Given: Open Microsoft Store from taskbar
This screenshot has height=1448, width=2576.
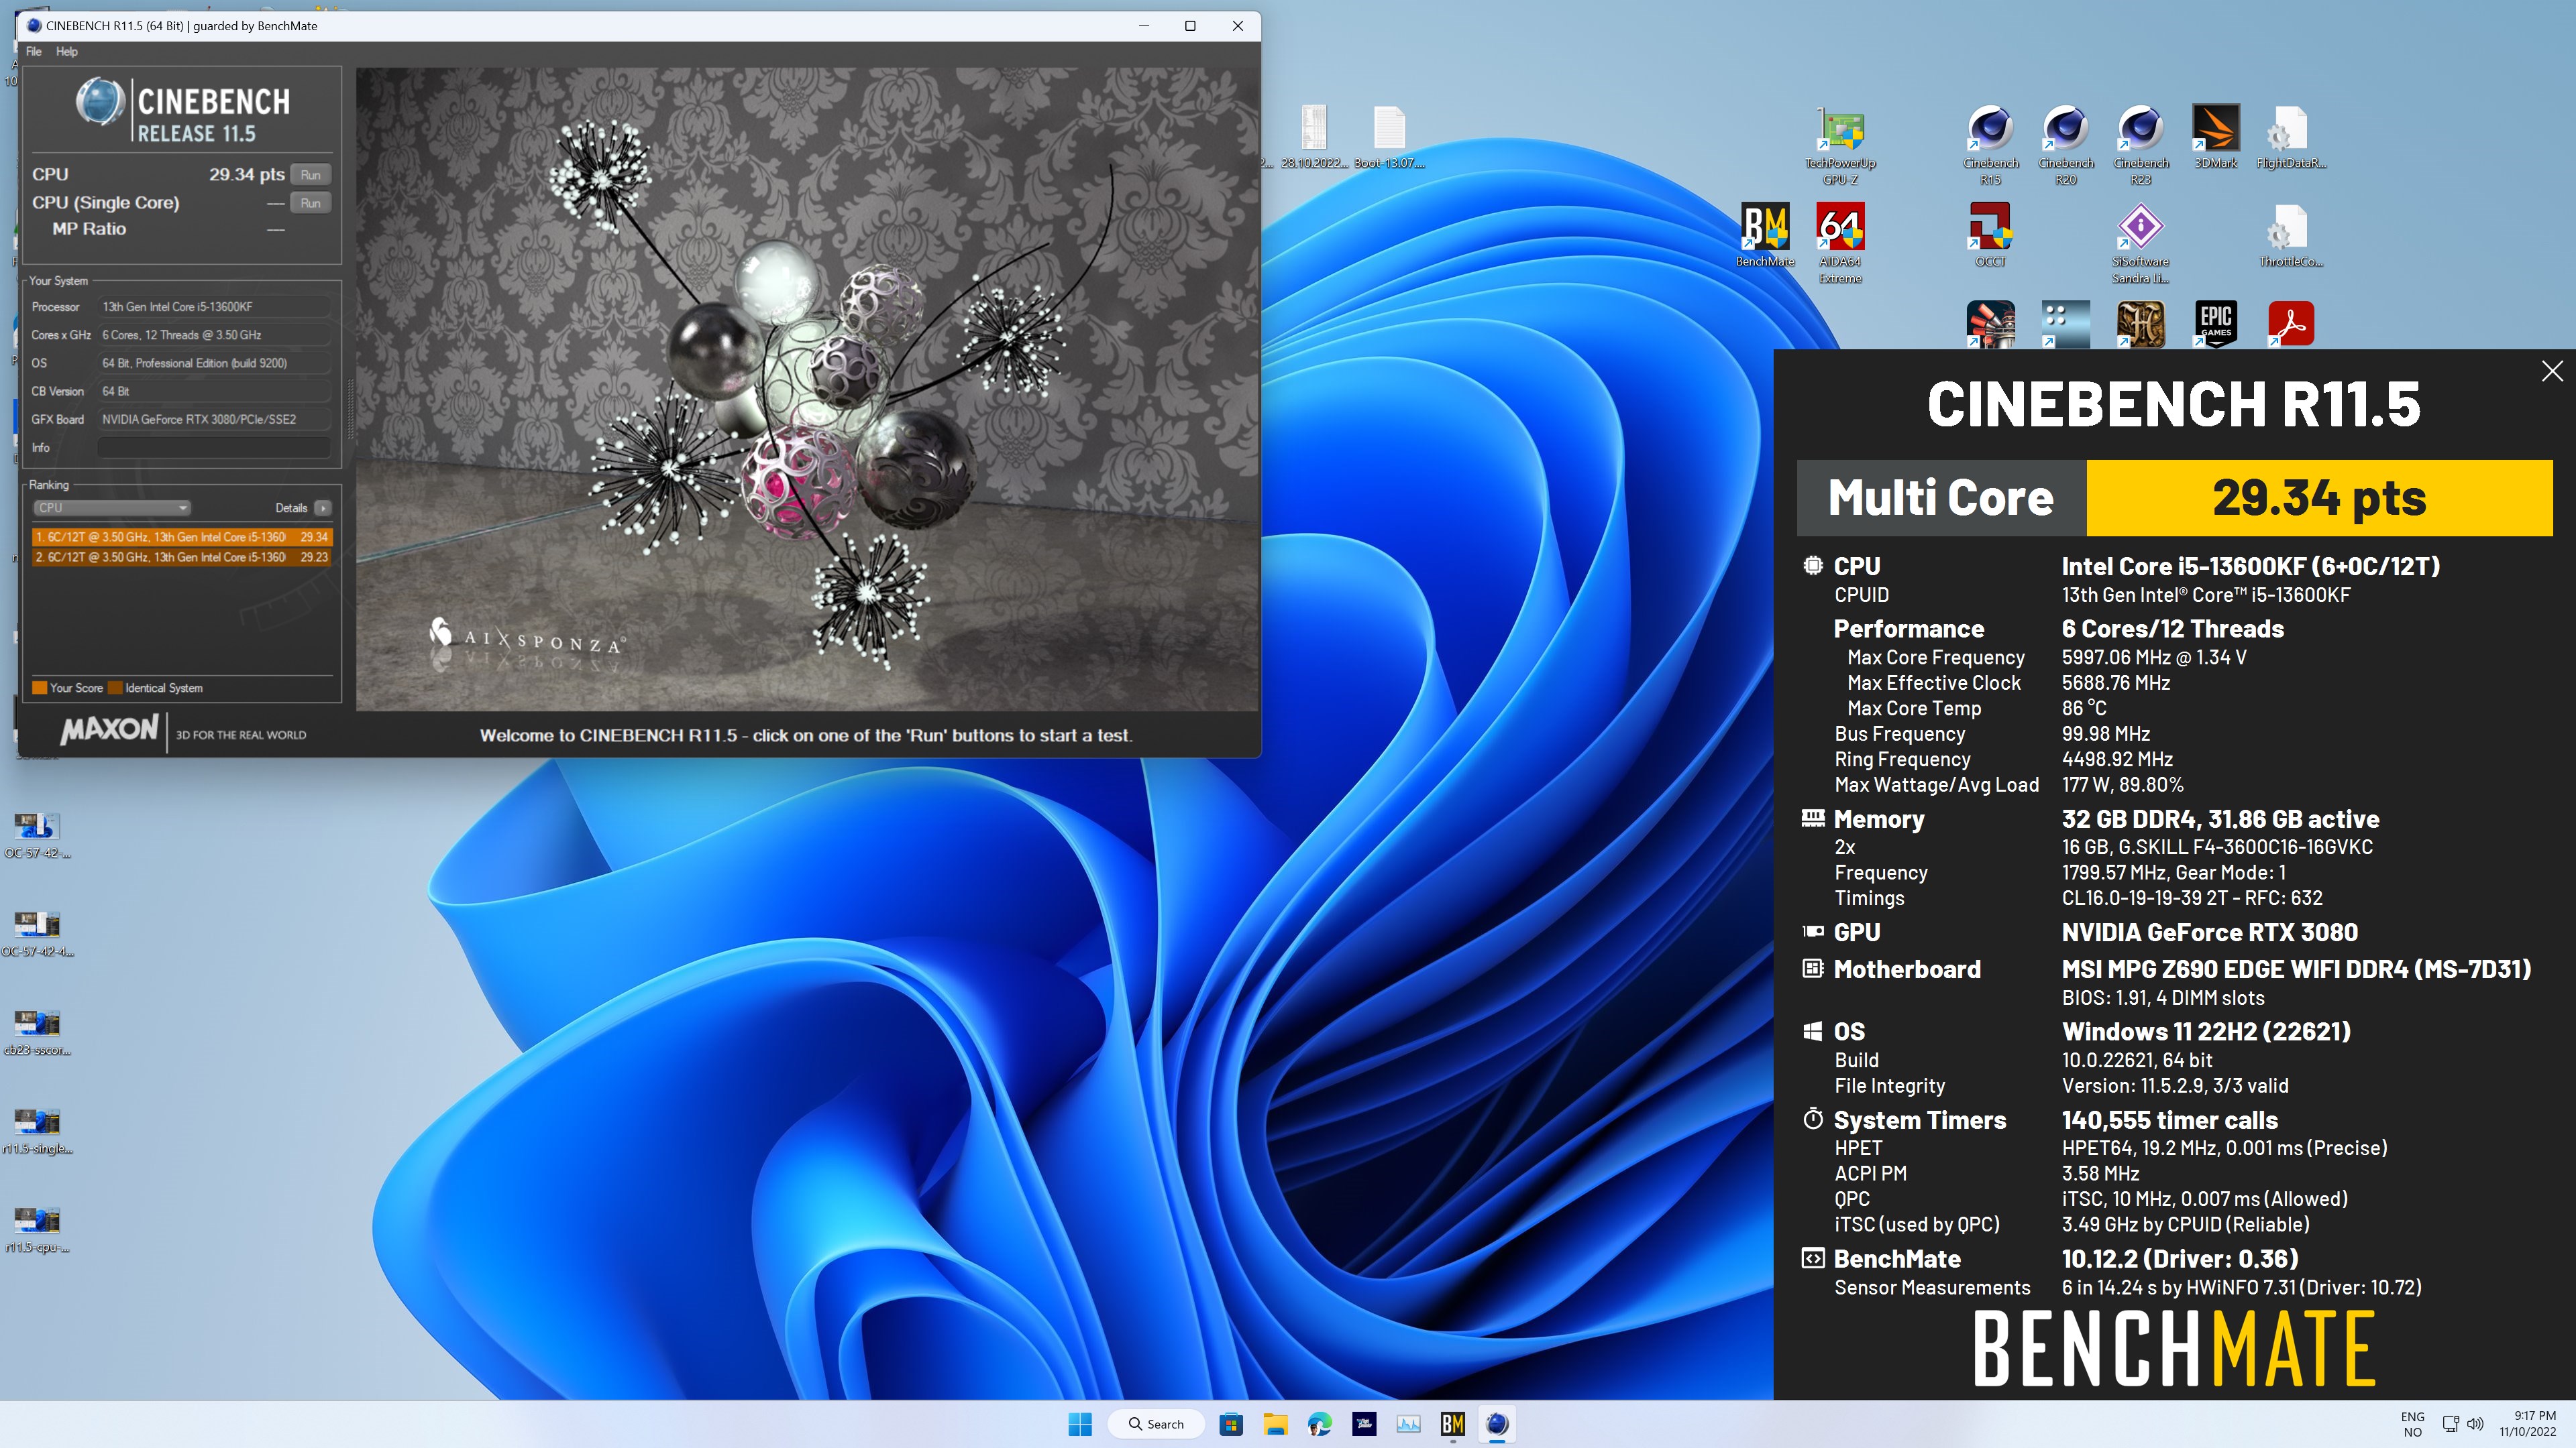Looking at the screenshot, I should 1231,1424.
